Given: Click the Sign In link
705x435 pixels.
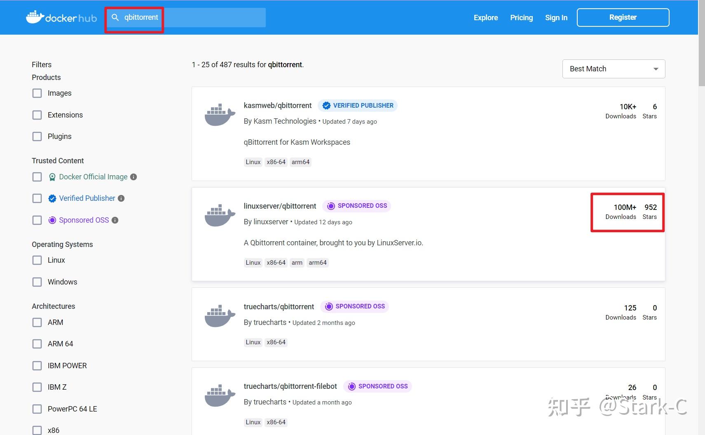Looking at the screenshot, I should pos(556,17).
